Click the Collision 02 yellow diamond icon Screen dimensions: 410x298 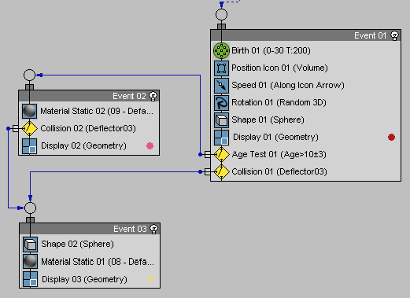click(29, 128)
